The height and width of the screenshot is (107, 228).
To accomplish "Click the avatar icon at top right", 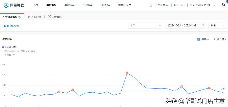I will 223,5.
